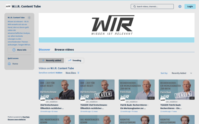Click the WIR Wissen ist relevant banner
The height and width of the screenshot is (124, 199).
[116, 28]
